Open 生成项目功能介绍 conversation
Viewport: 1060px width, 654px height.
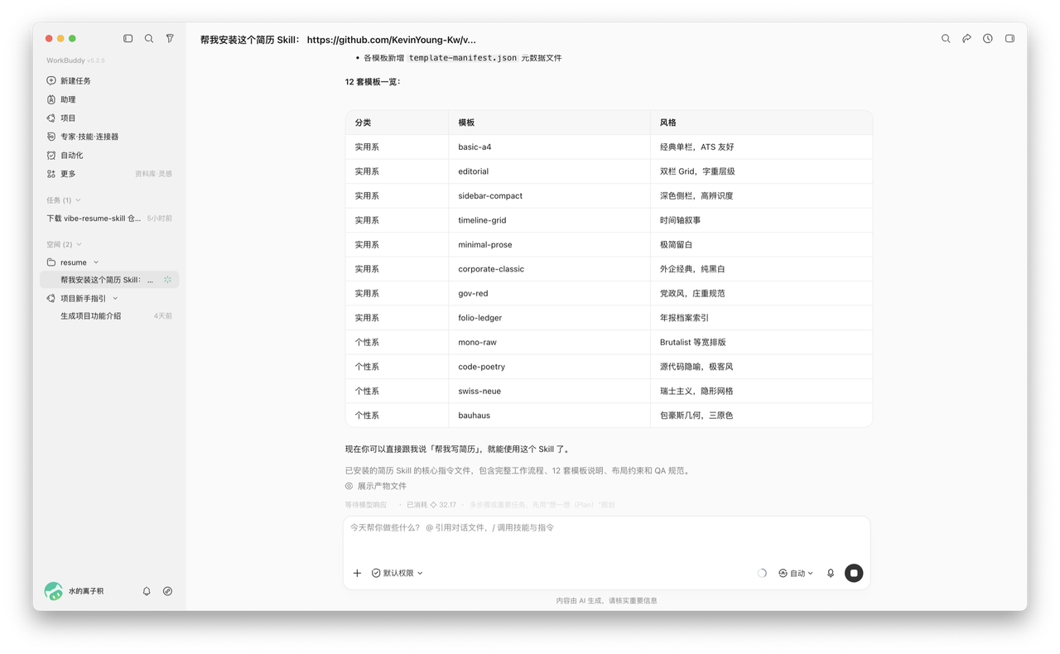pos(109,316)
